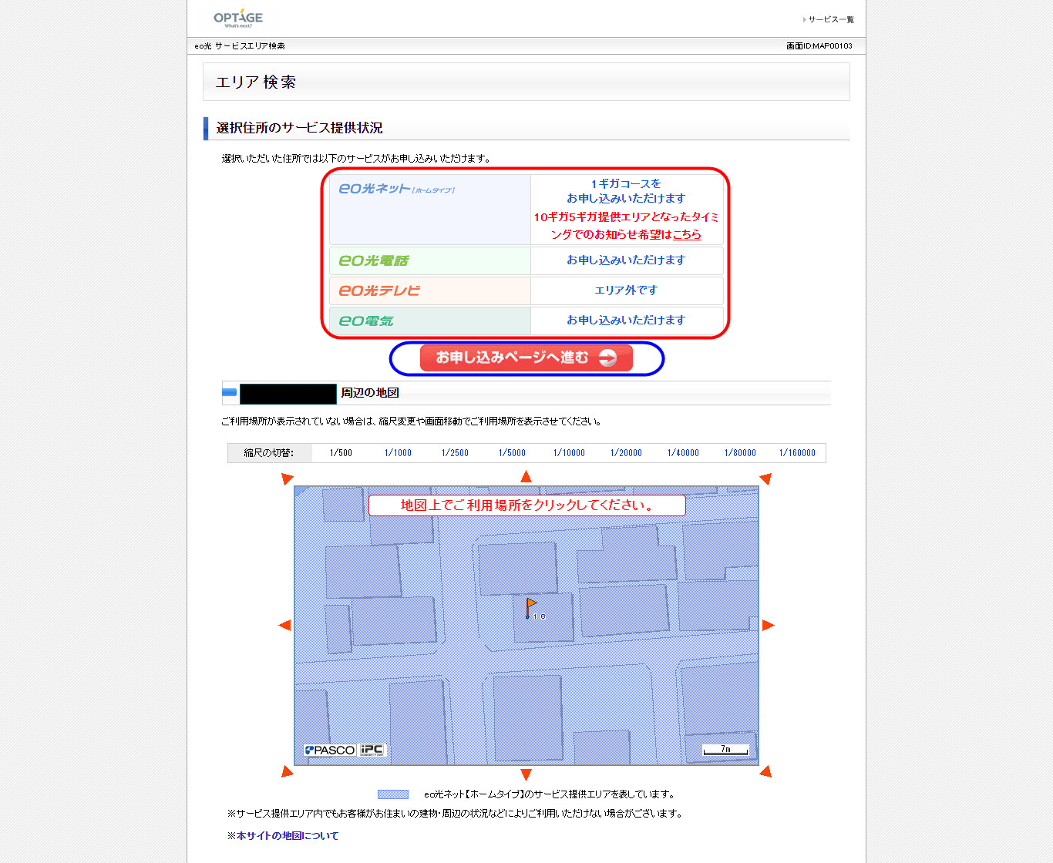Viewport: 1053px width, 863px height.
Task: Click the eo光ネット service logo
Action: (x=396, y=189)
